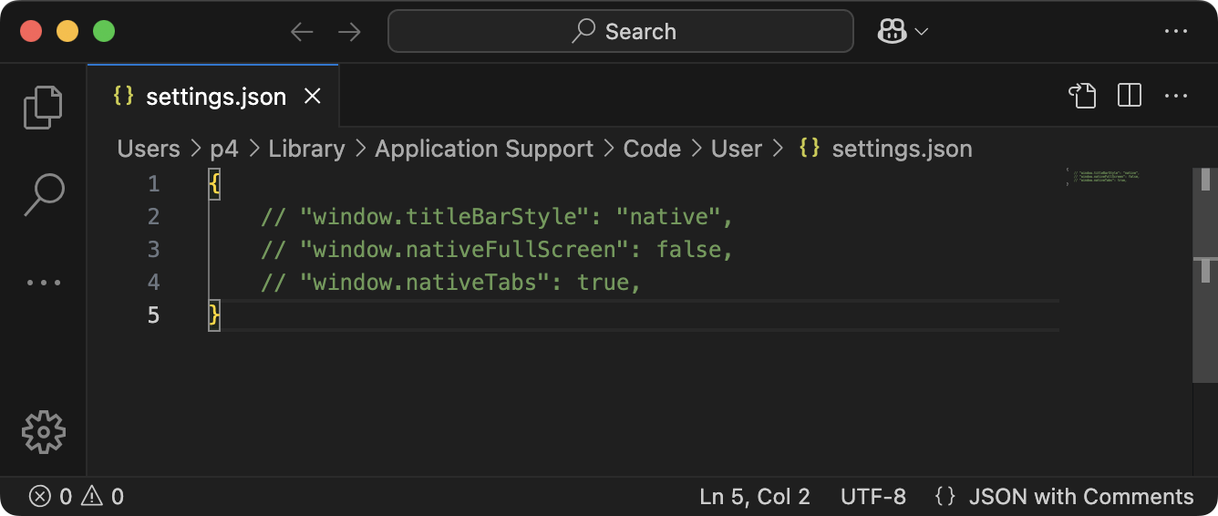Click Application Support breadcrumb
Screen dimensions: 1218x516
pyautogui.click(x=484, y=149)
